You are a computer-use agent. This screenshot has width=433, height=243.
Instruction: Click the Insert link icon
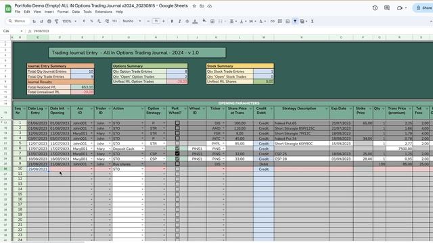pyautogui.click(x=273, y=21)
